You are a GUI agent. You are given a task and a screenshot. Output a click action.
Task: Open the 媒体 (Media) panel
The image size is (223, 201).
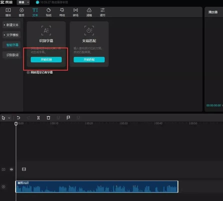point(8,12)
